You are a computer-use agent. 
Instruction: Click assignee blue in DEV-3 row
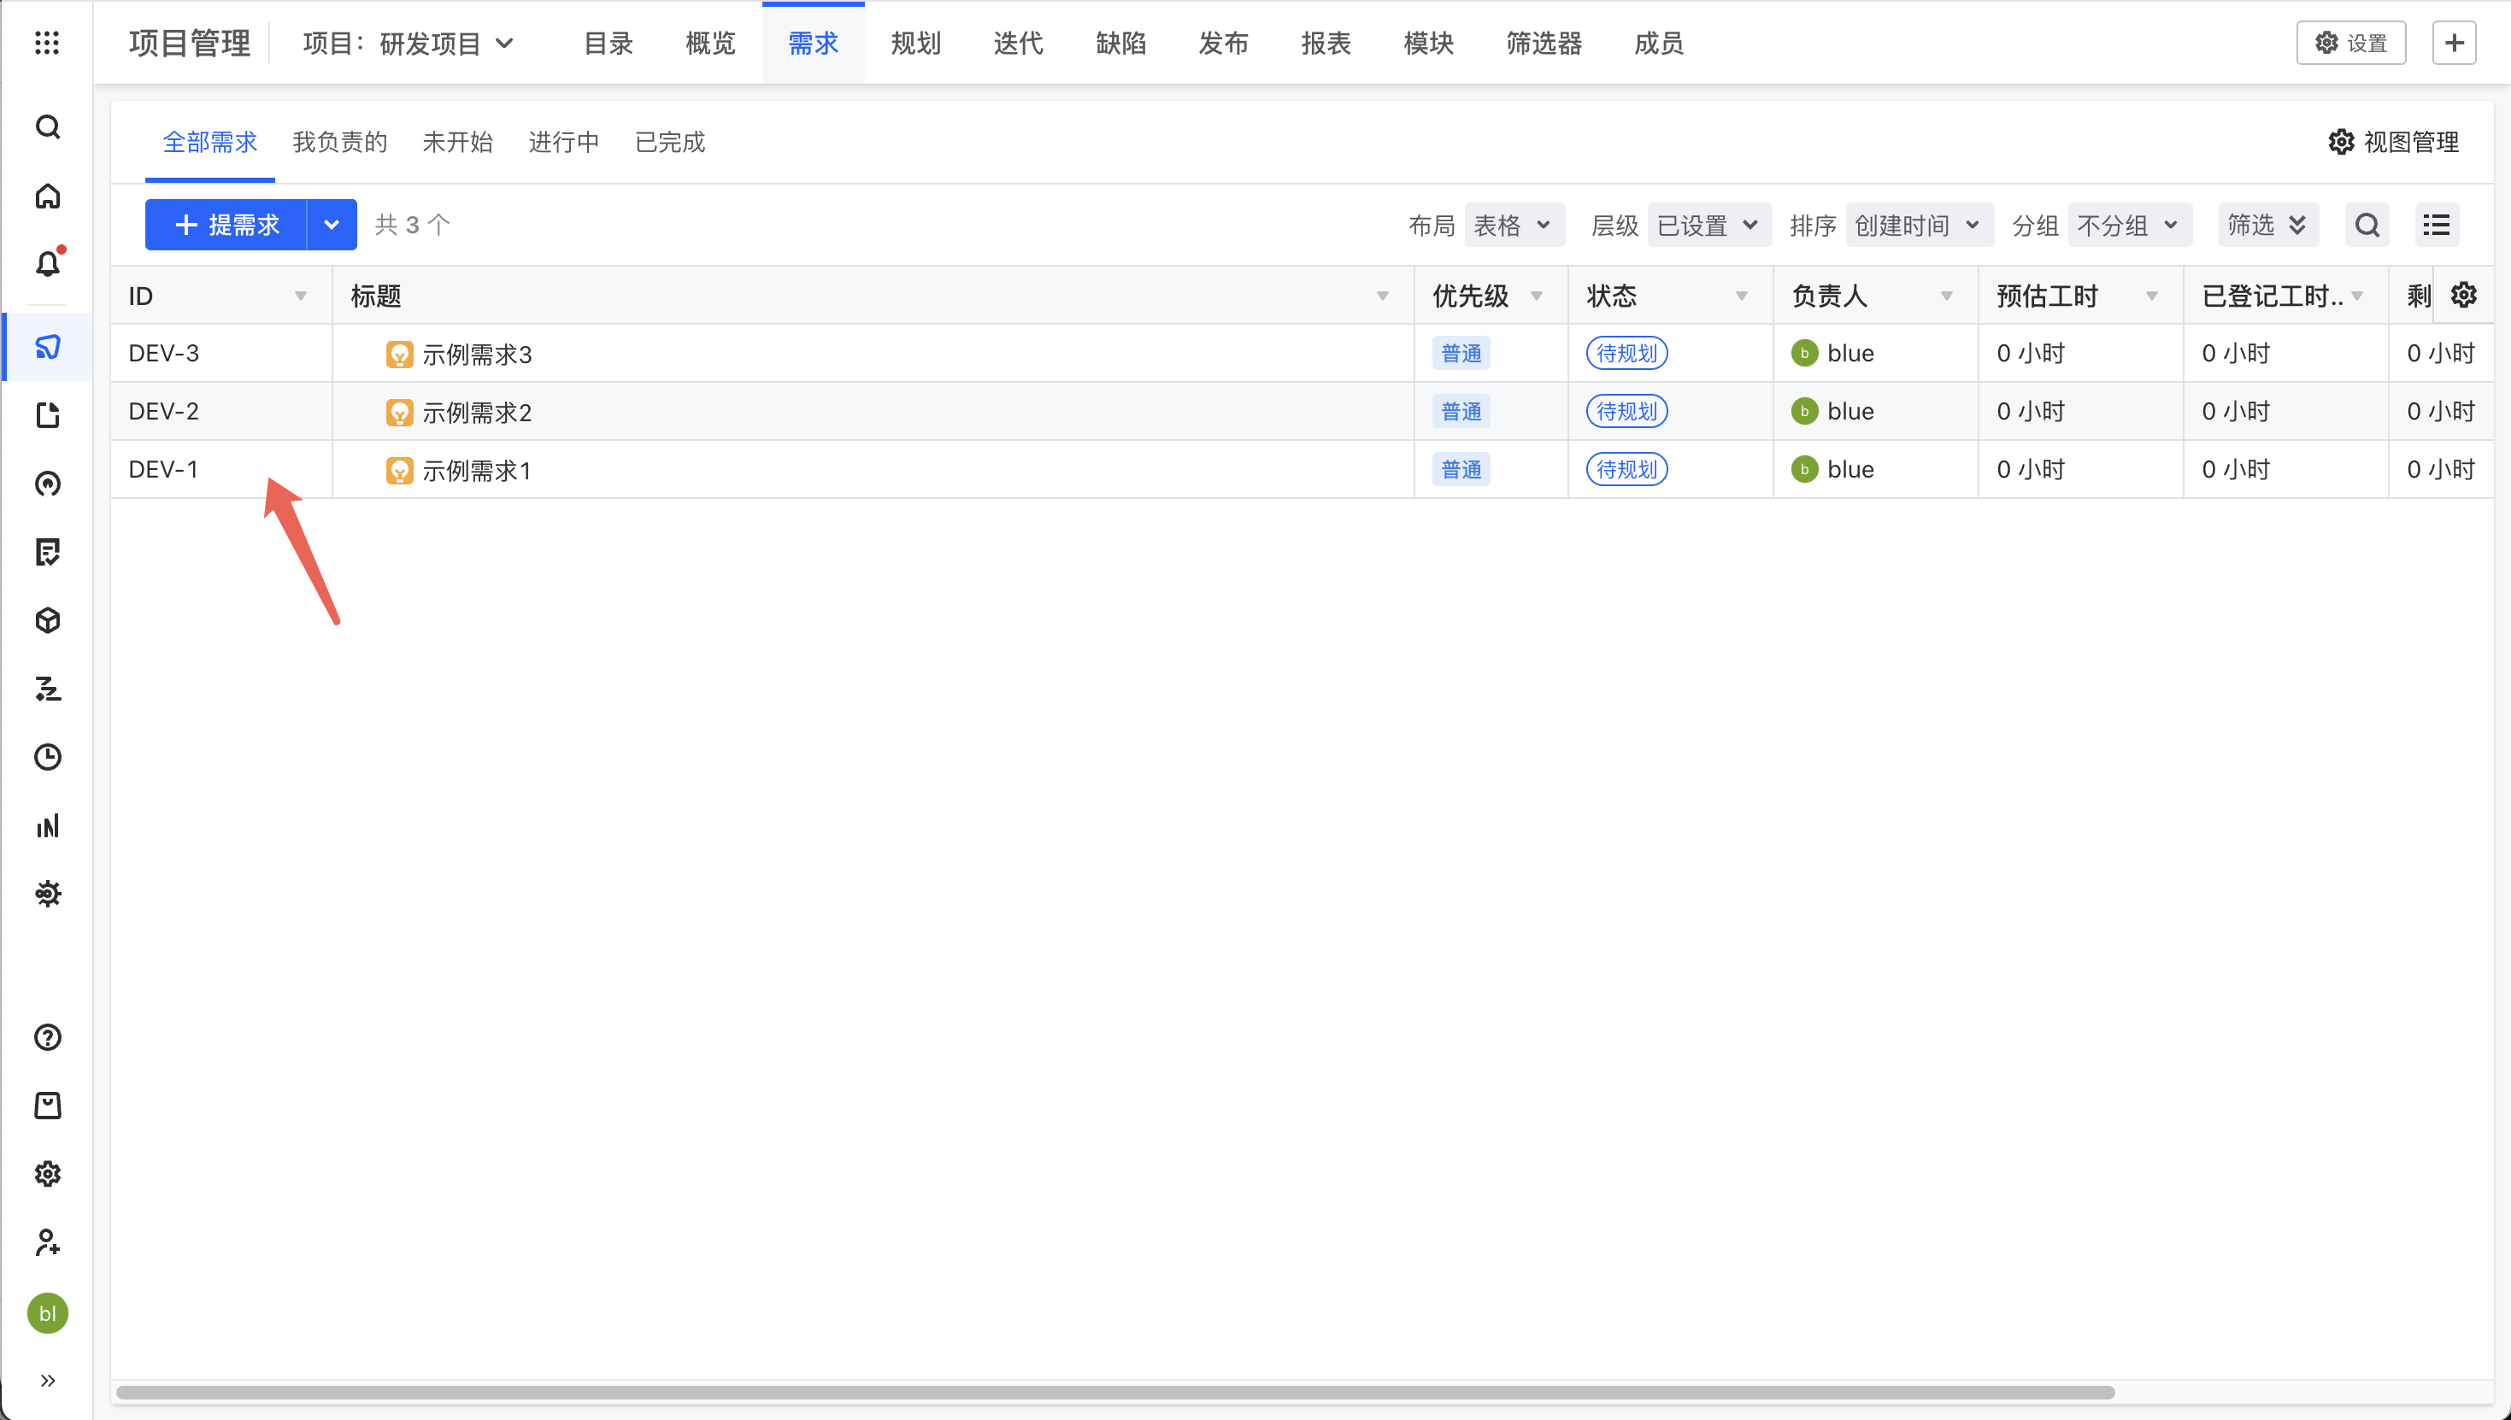click(x=1834, y=353)
